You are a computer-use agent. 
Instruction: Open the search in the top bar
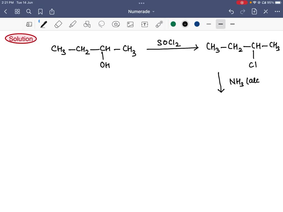(29, 12)
